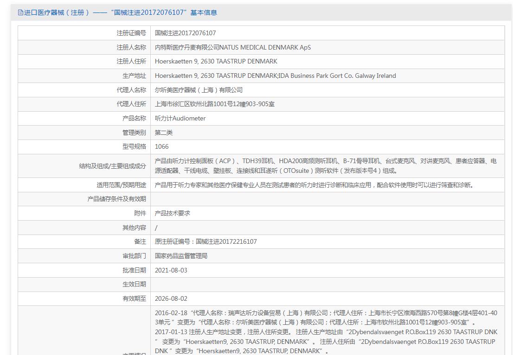Click the 审批部门 label
513x355 pixels.
click(134, 256)
